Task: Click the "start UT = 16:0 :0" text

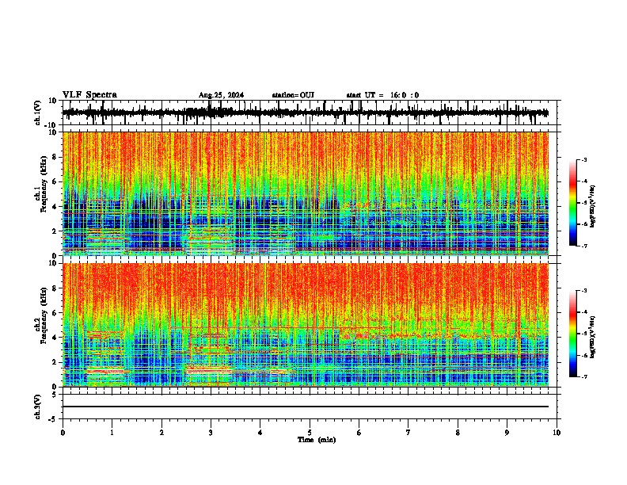Action: click(x=382, y=95)
